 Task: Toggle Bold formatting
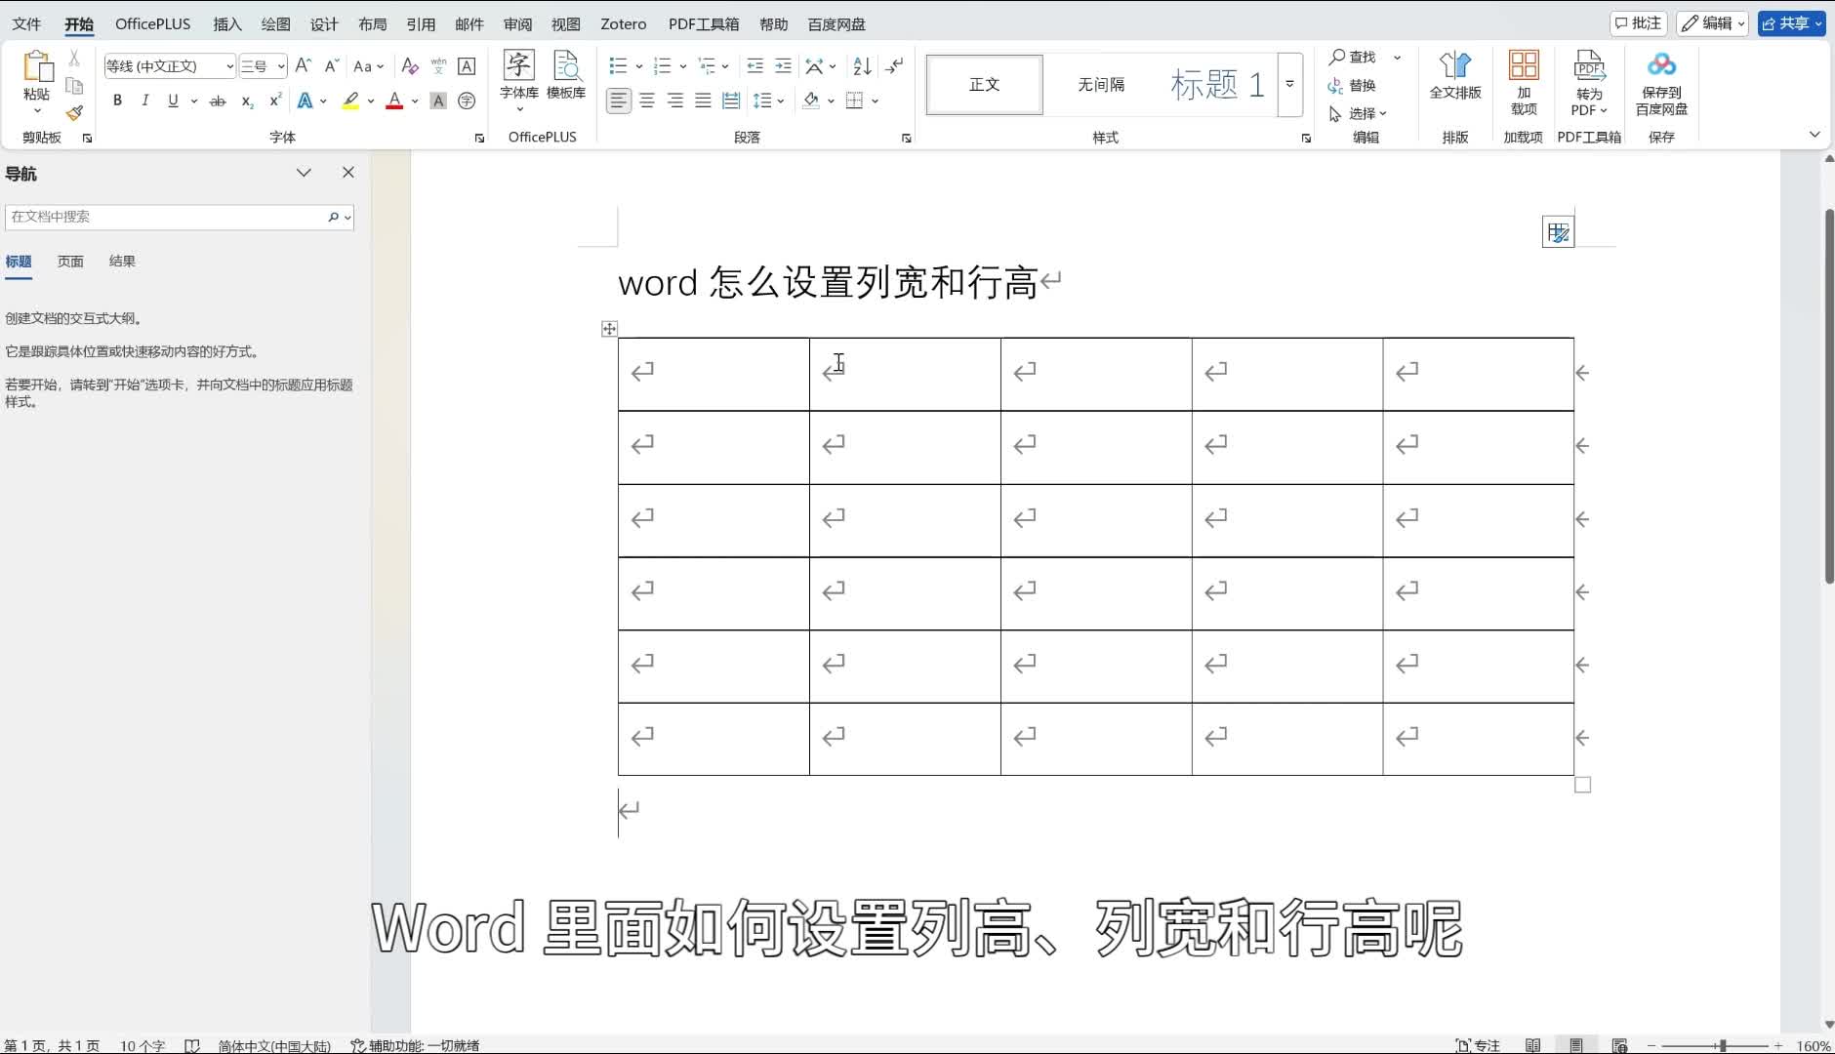pyautogui.click(x=117, y=101)
